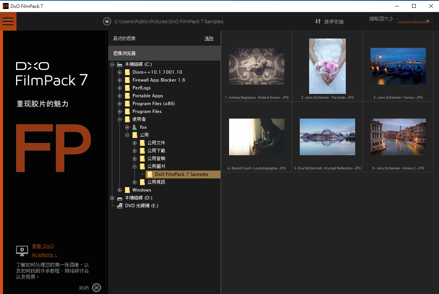Select the 公用下載 tree item
The width and height of the screenshot is (439, 294).
point(156,151)
